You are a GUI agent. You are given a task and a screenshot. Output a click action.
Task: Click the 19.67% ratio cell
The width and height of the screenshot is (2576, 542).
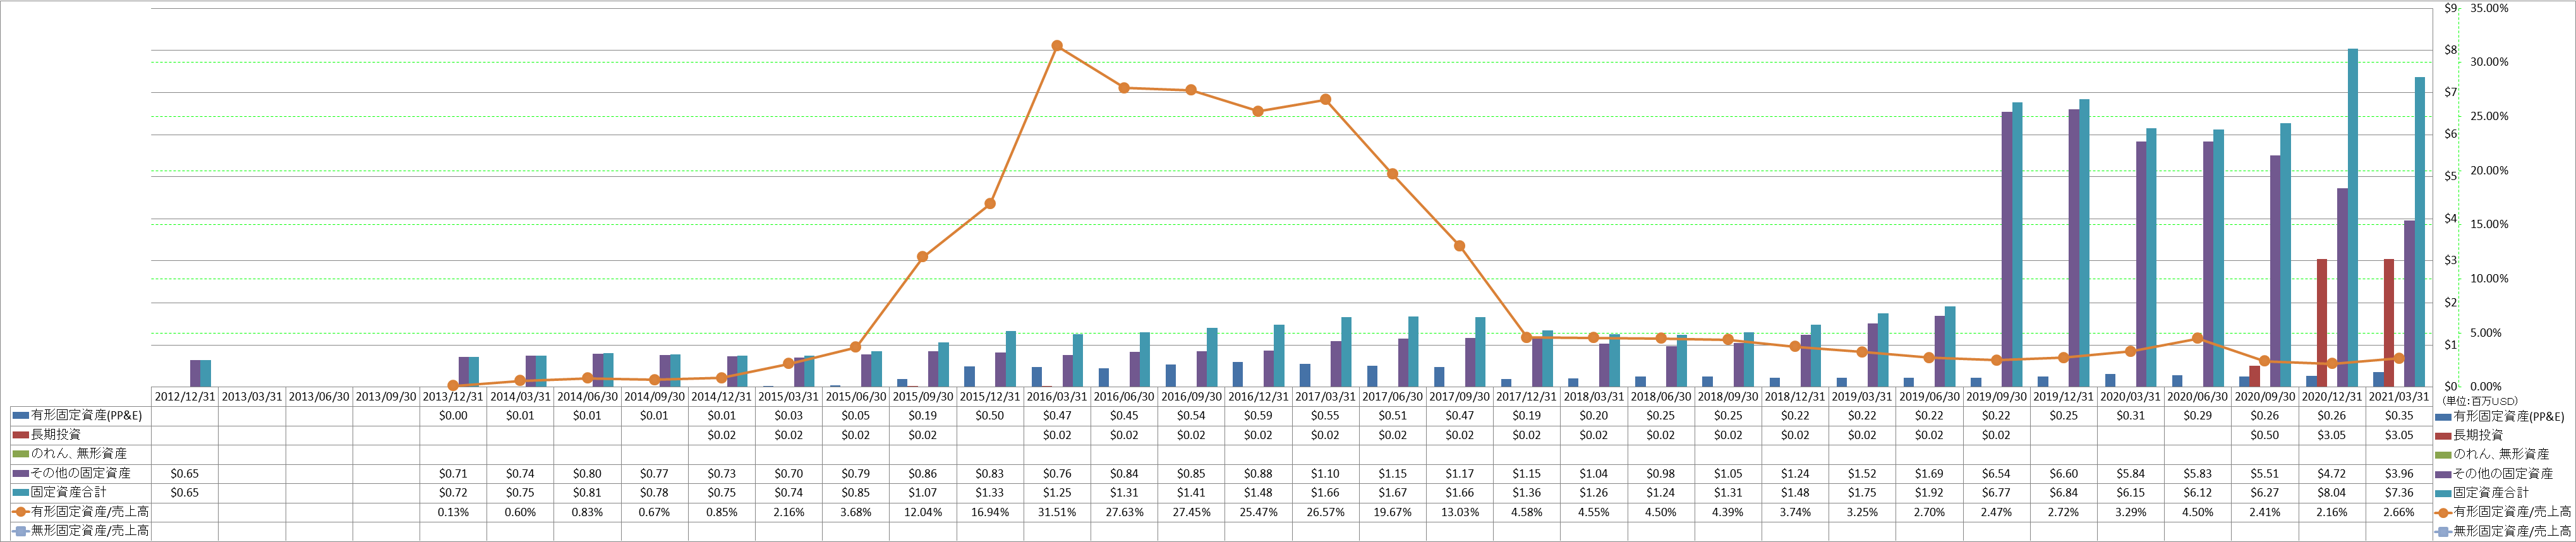click(x=1392, y=512)
